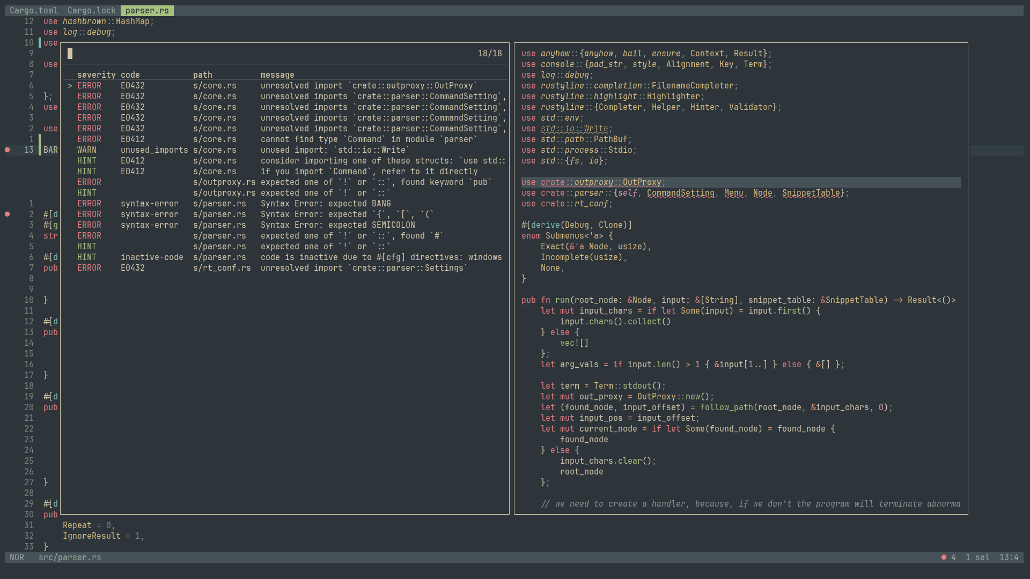Select the s/rt_conf.rs E0432 error row

point(285,268)
